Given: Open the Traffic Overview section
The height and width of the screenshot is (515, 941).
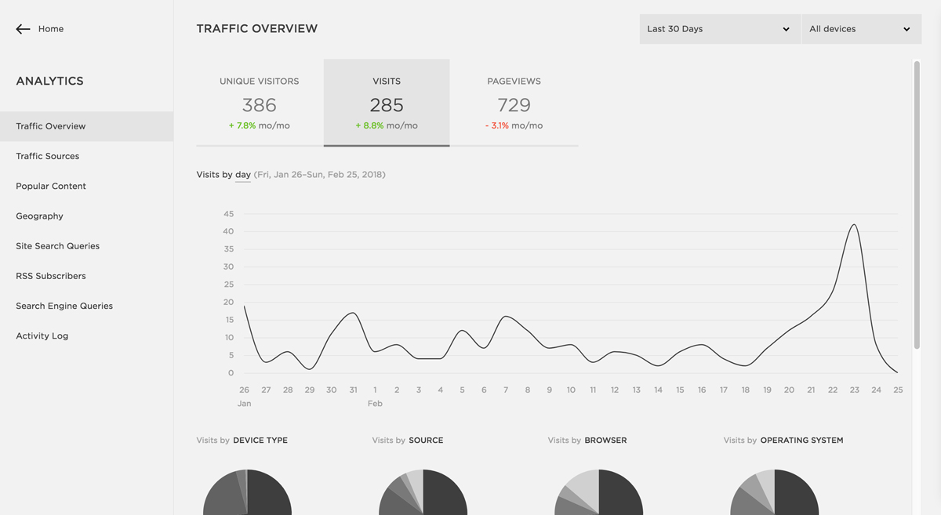Looking at the screenshot, I should click(86, 126).
